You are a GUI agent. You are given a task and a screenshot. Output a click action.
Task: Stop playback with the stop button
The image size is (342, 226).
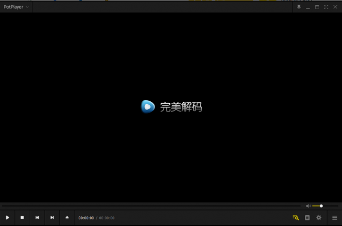point(22,217)
